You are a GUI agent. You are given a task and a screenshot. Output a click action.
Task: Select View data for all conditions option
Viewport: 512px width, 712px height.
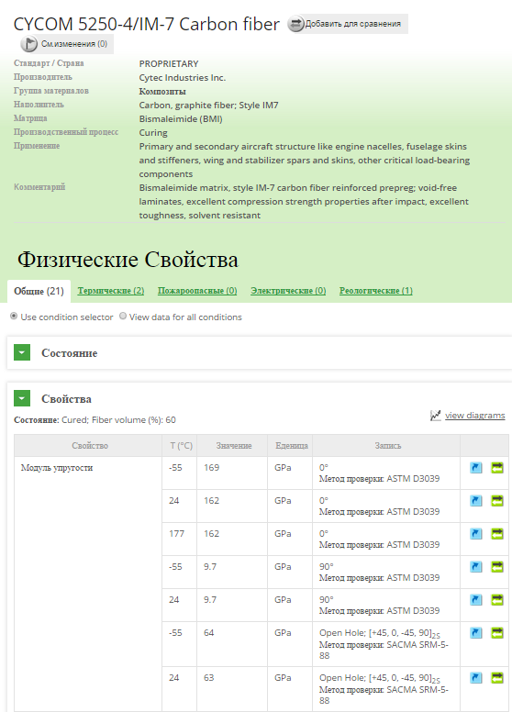click(123, 316)
